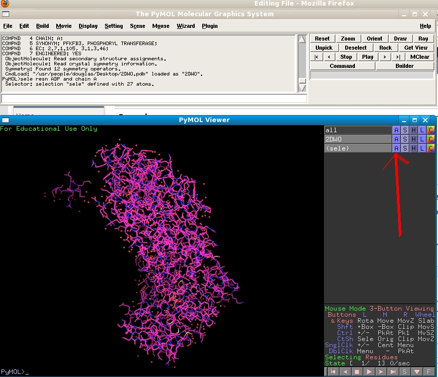Open the Help menu
Viewport: 438px width, 377px height.
(425, 26)
